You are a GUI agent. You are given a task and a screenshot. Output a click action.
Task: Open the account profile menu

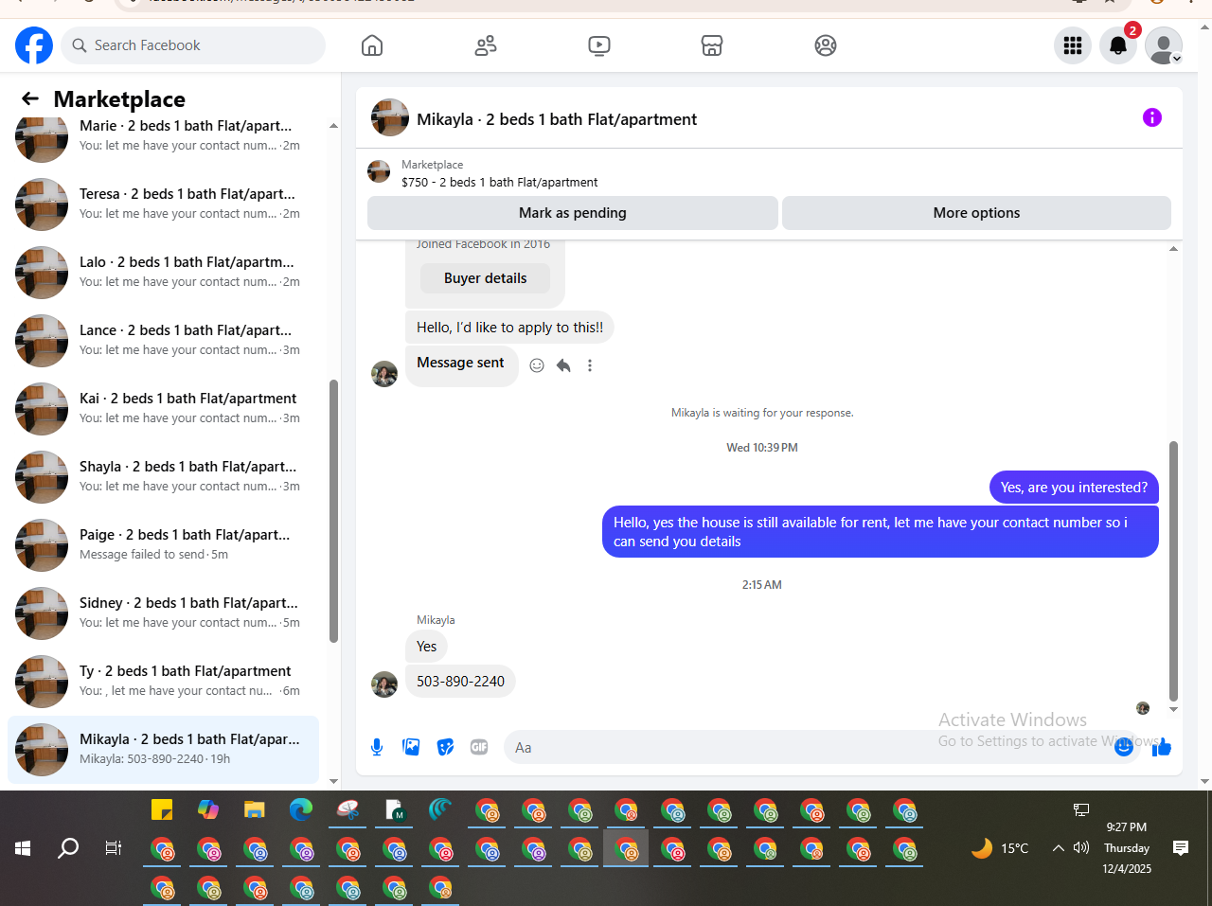coord(1164,45)
